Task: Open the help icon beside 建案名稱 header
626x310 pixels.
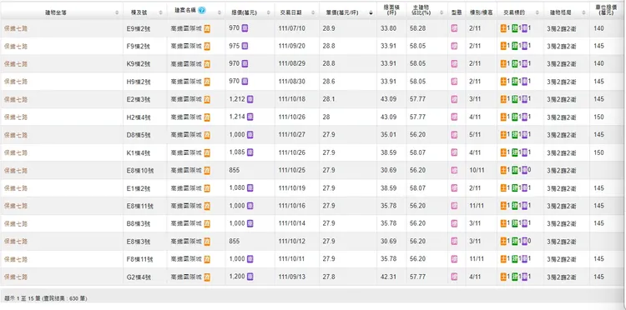Action: coord(202,10)
